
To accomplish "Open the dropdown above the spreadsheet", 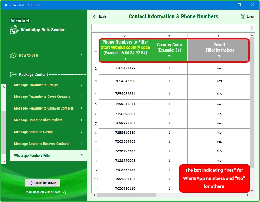I will [x=252, y=28].
